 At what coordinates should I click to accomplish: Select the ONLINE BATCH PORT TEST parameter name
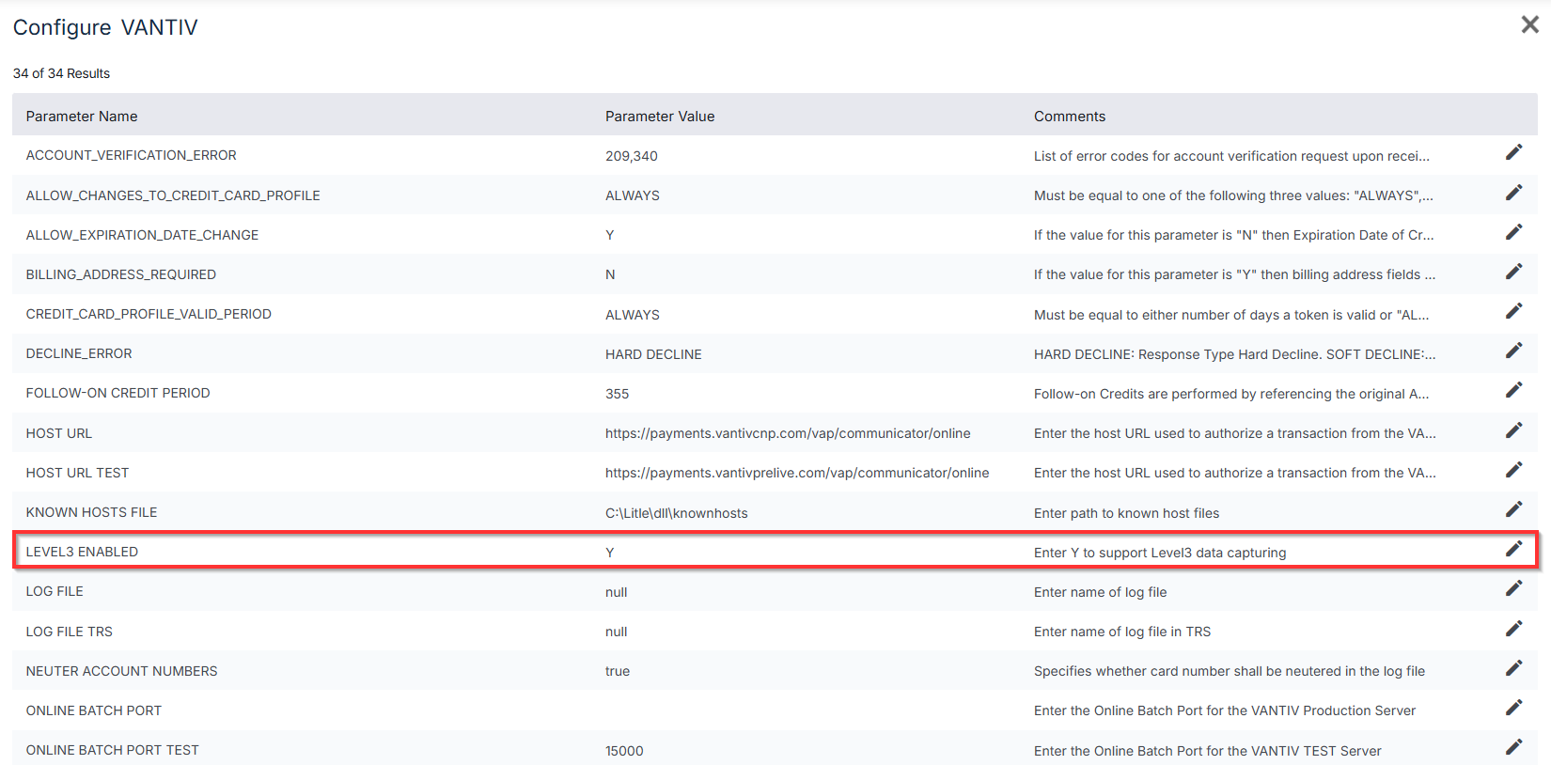coord(113,750)
